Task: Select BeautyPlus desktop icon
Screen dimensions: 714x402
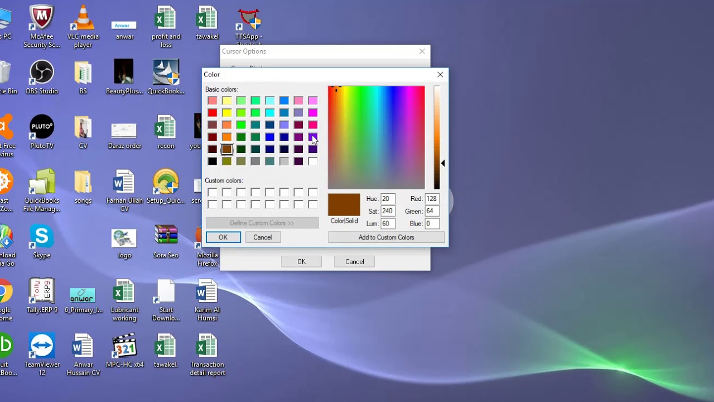Action: (124, 77)
